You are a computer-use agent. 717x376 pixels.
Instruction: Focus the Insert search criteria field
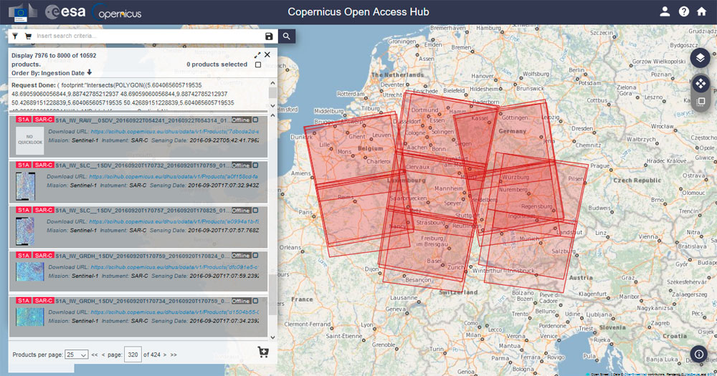[148, 36]
